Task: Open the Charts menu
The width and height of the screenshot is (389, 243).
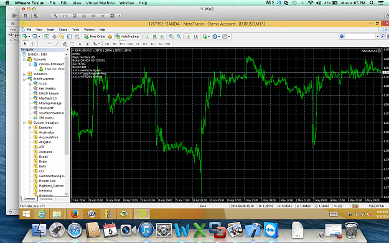Action: pos(63,30)
